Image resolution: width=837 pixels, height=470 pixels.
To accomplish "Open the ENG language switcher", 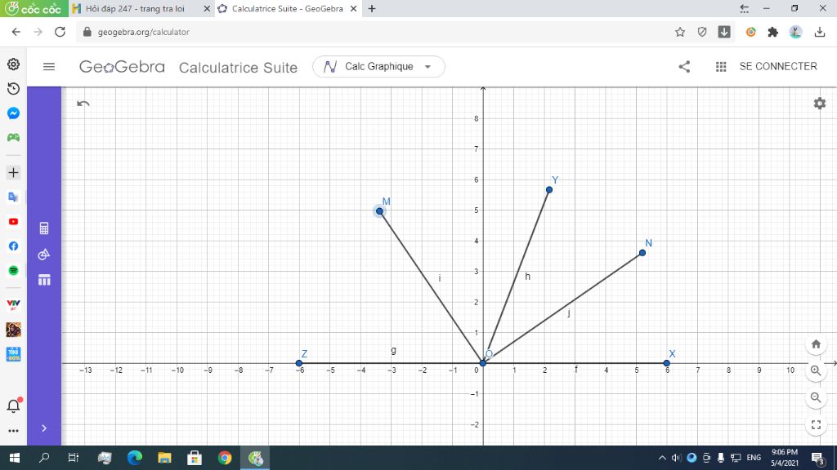I will (x=754, y=458).
